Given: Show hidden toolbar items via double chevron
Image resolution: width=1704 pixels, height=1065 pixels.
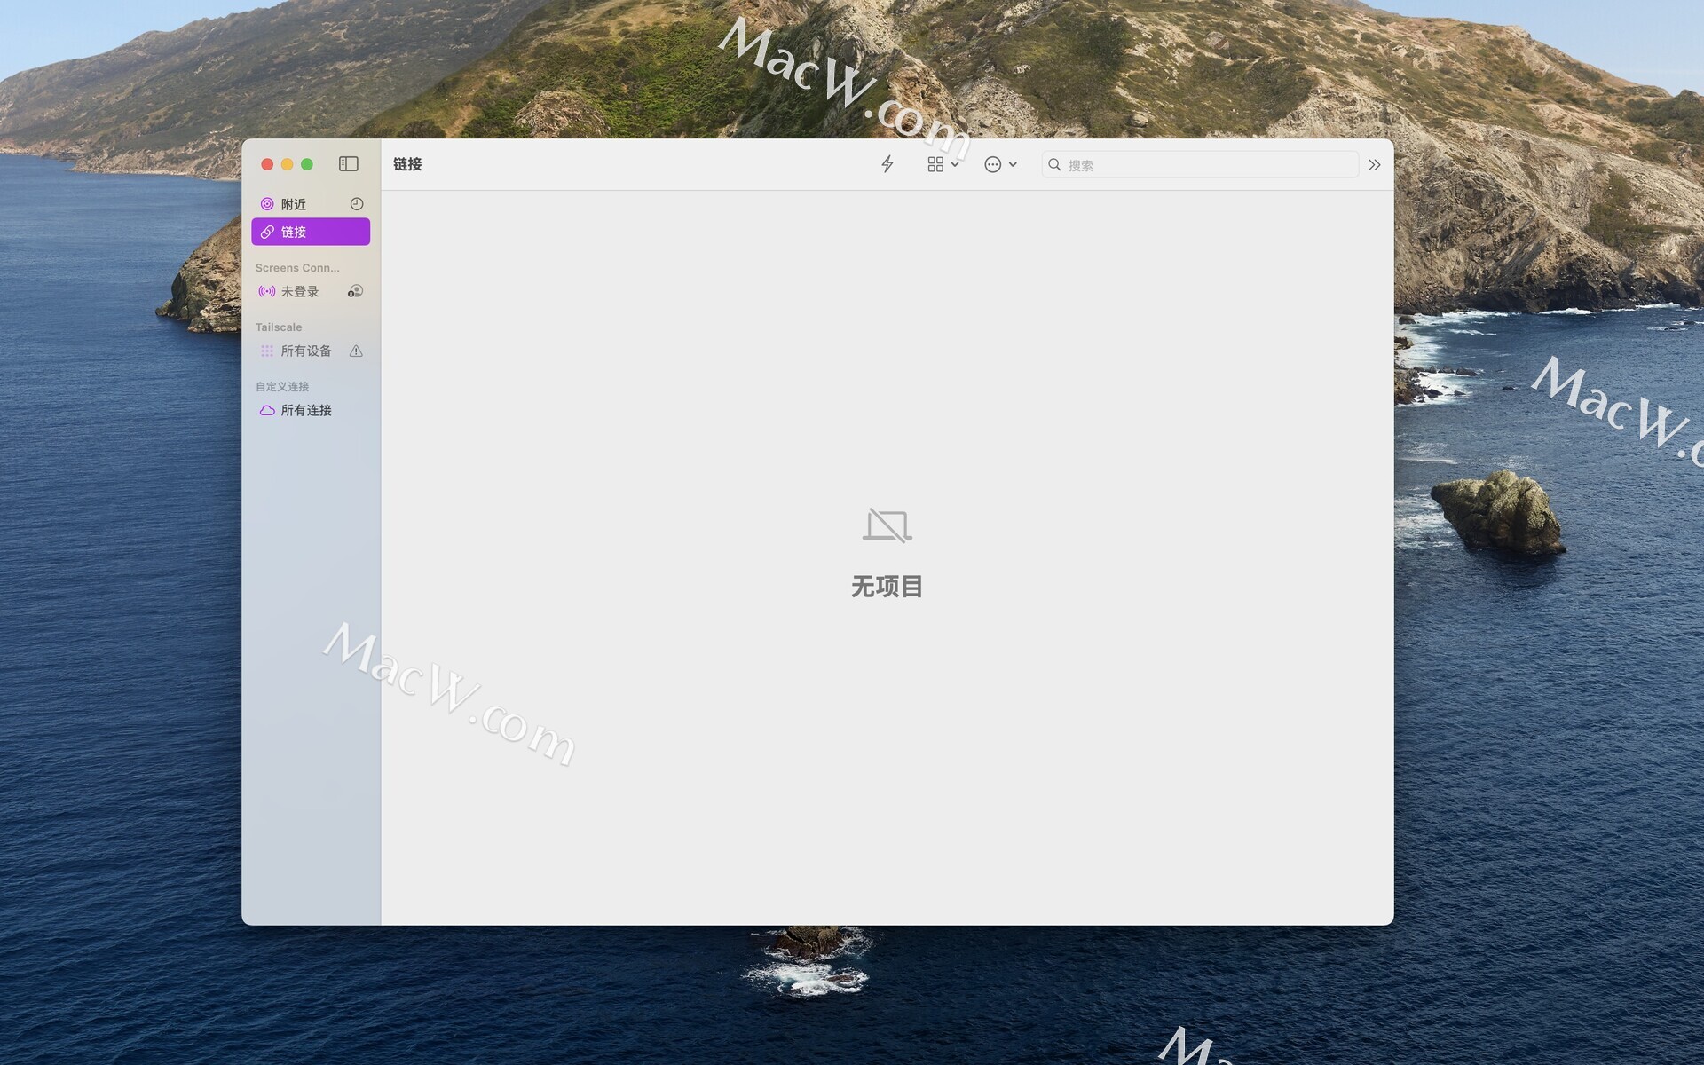Looking at the screenshot, I should coord(1374,165).
